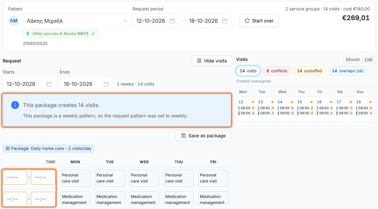
Task: Filter by 0 conflicts chip
Action: (x=277, y=71)
